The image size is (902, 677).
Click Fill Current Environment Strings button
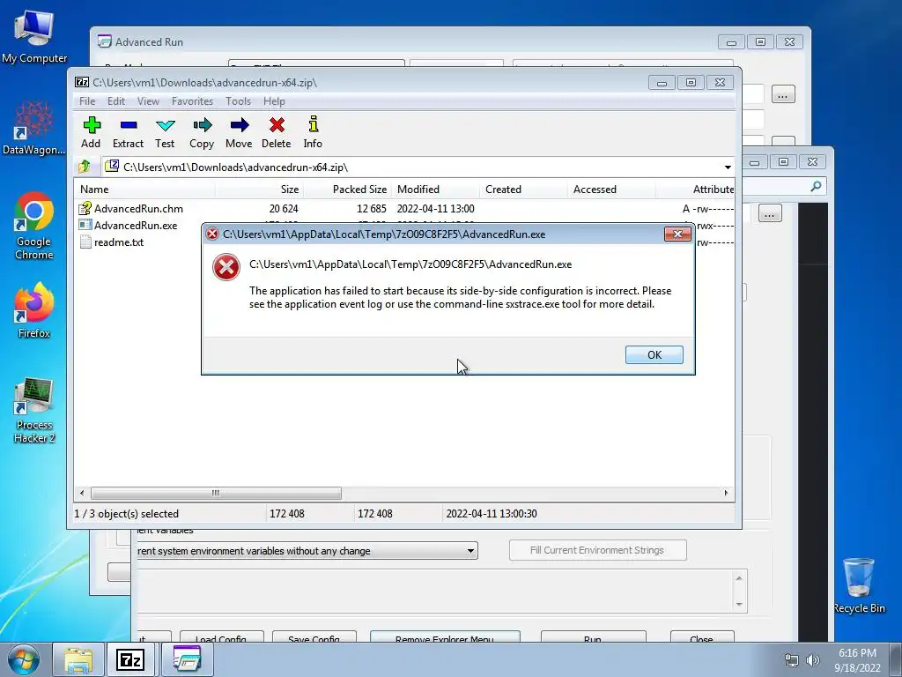pos(598,550)
